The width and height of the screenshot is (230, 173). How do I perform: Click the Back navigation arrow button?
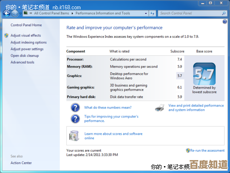(x=7, y=13)
